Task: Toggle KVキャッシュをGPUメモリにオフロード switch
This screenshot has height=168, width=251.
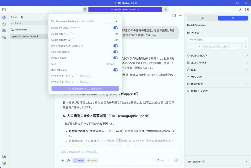Action: click(116, 46)
